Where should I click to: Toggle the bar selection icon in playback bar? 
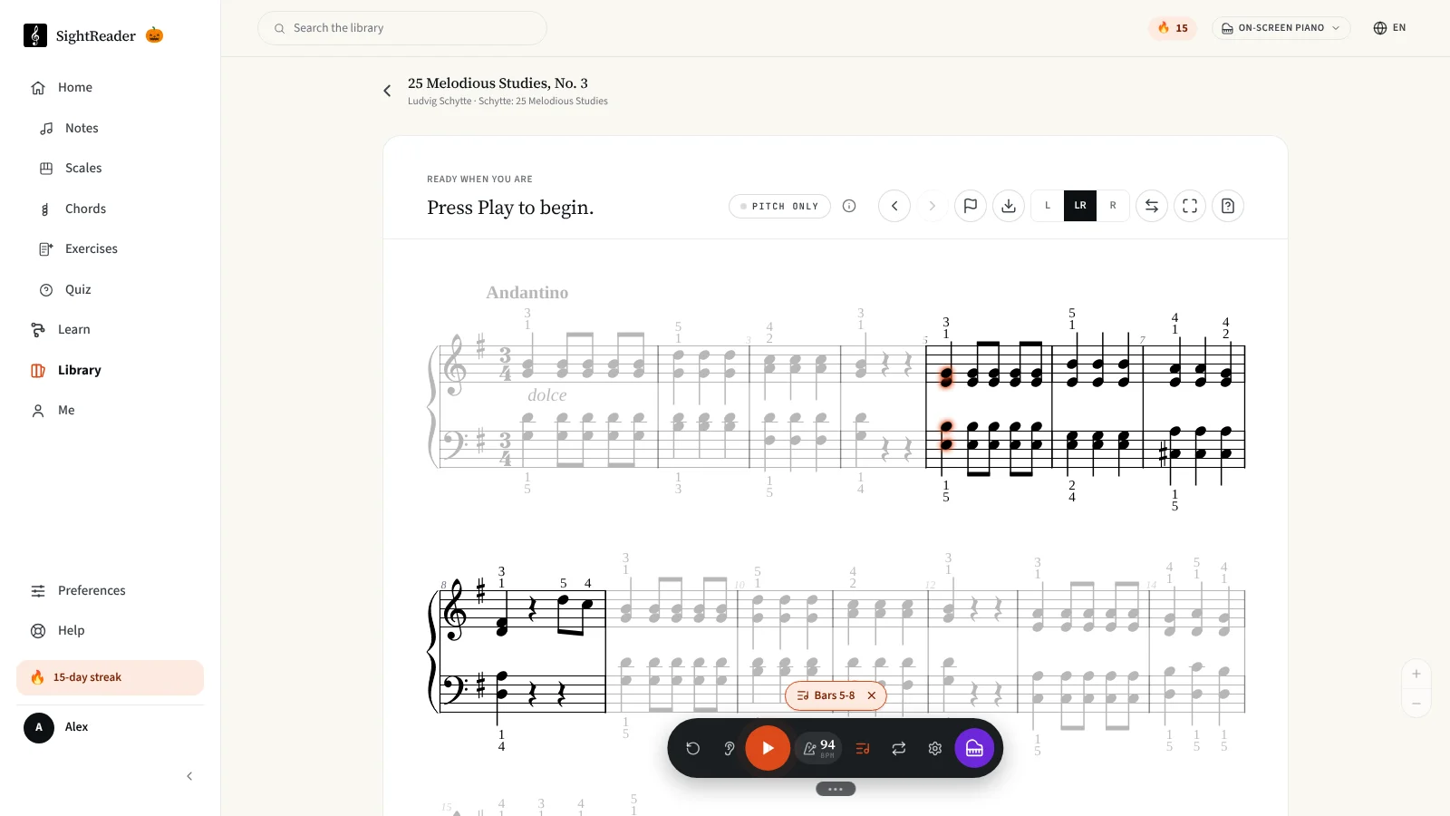click(863, 748)
